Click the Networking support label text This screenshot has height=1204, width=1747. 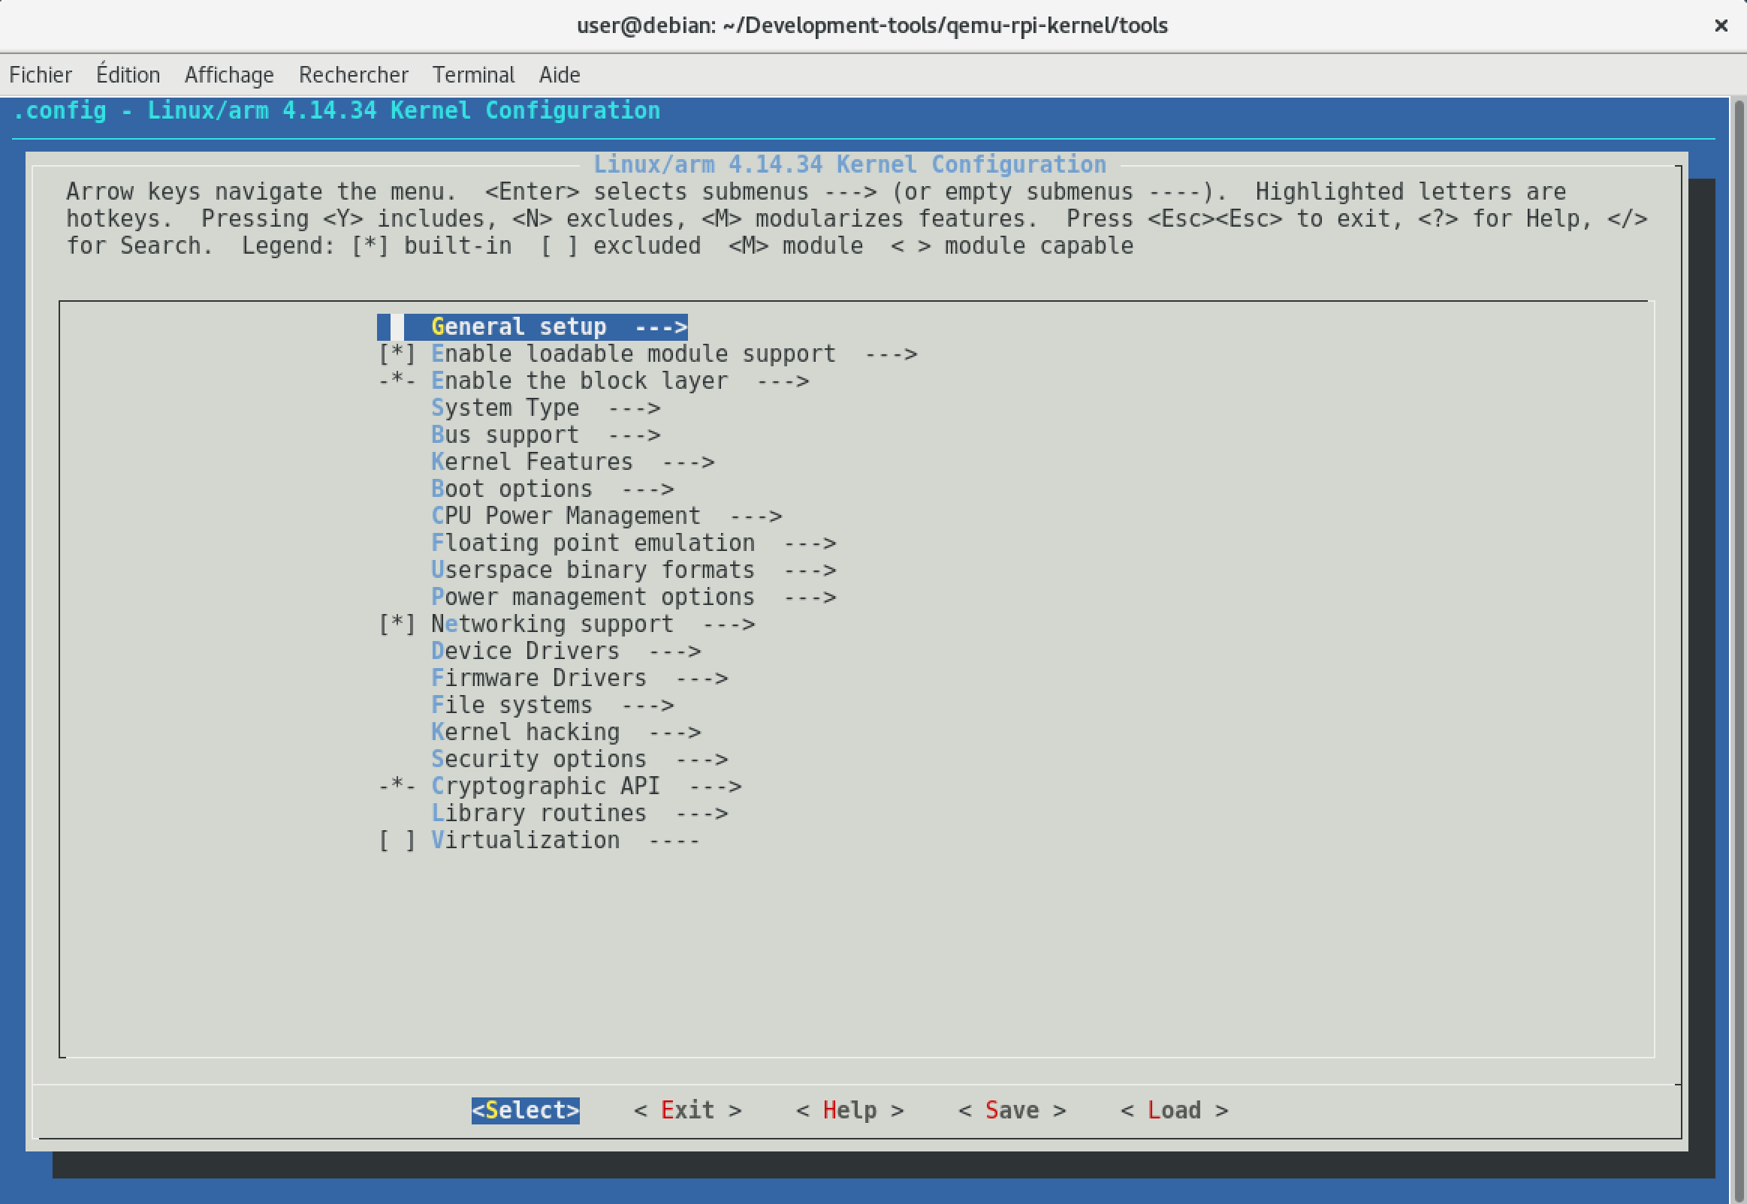click(x=552, y=624)
